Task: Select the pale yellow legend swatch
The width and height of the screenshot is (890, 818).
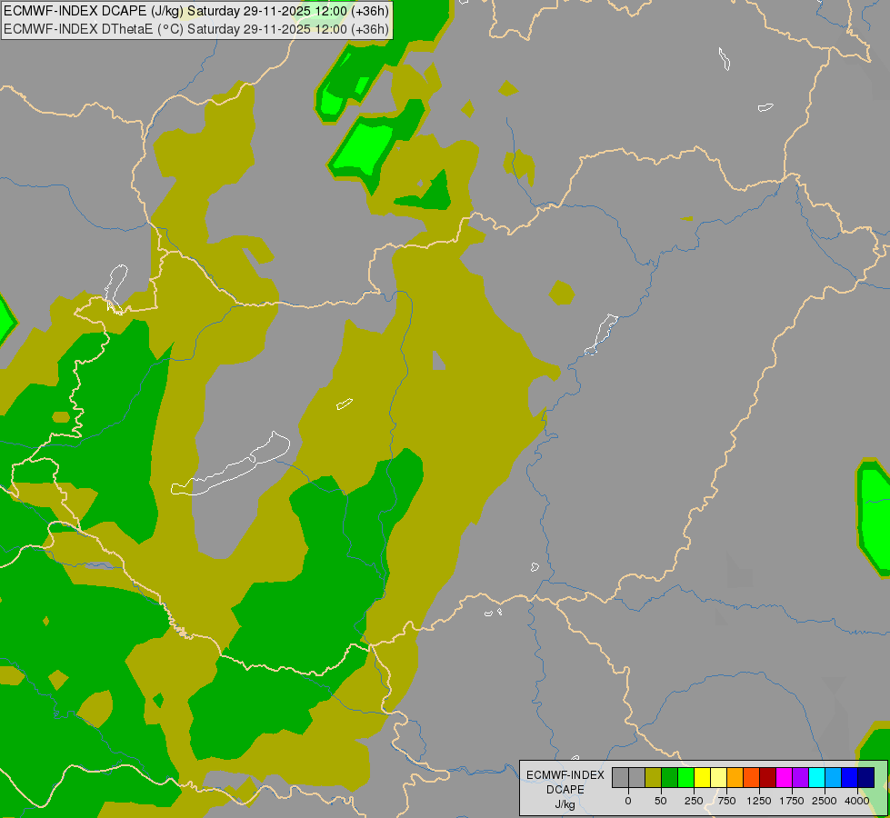Action: click(x=719, y=778)
